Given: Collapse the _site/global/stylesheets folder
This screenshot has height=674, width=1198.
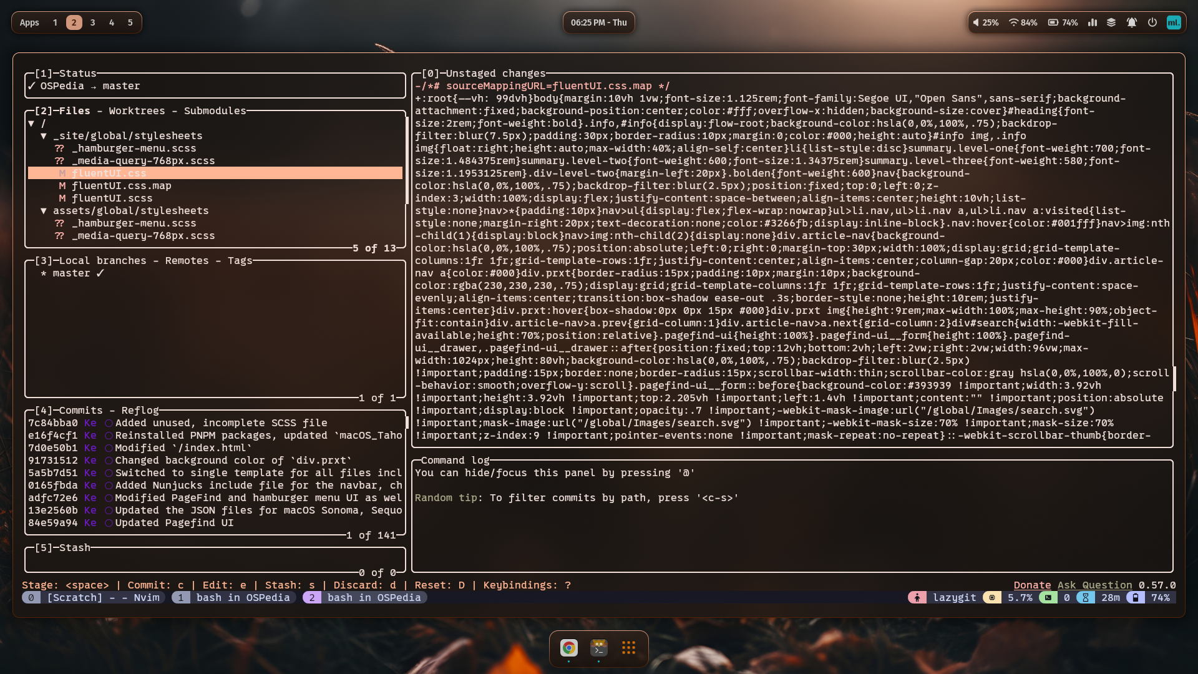Looking at the screenshot, I should click(x=44, y=136).
